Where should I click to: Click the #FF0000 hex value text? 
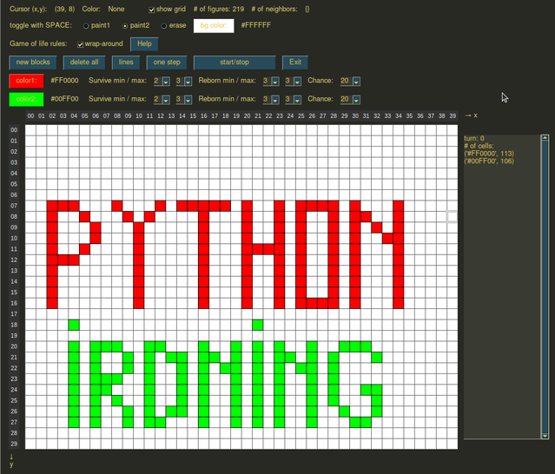tap(64, 81)
